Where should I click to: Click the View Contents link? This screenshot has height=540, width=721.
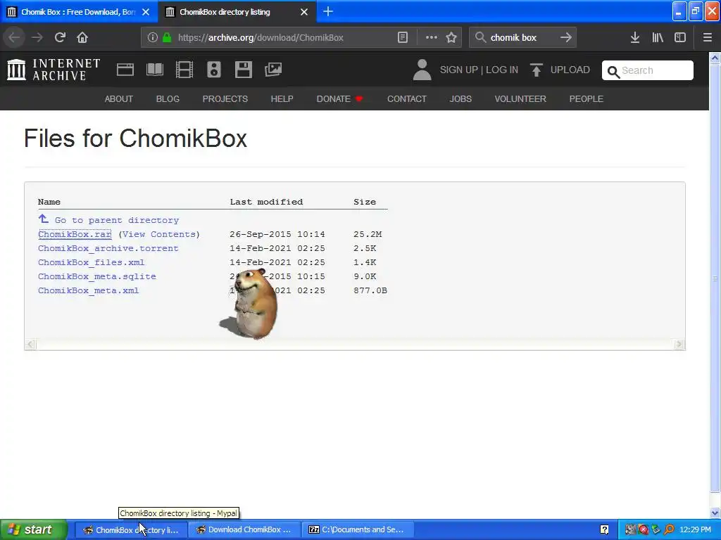coord(159,234)
